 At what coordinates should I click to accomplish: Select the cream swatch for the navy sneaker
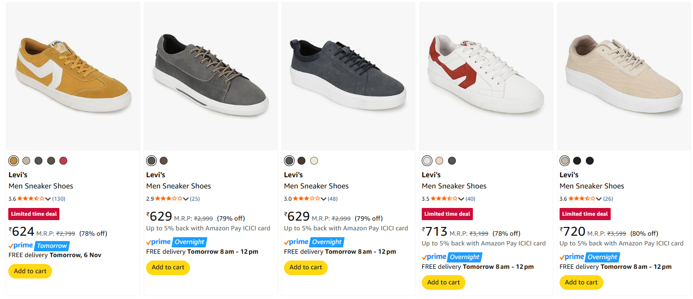coord(314,161)
